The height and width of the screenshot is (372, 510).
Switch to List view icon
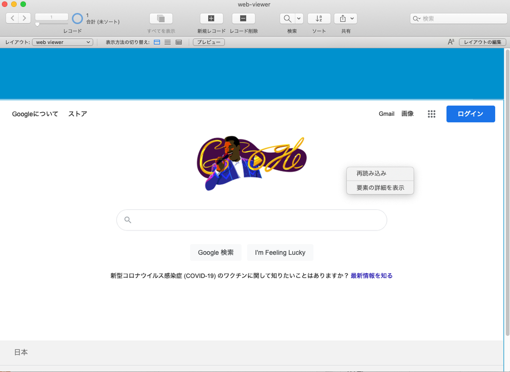tap(167, 42)
